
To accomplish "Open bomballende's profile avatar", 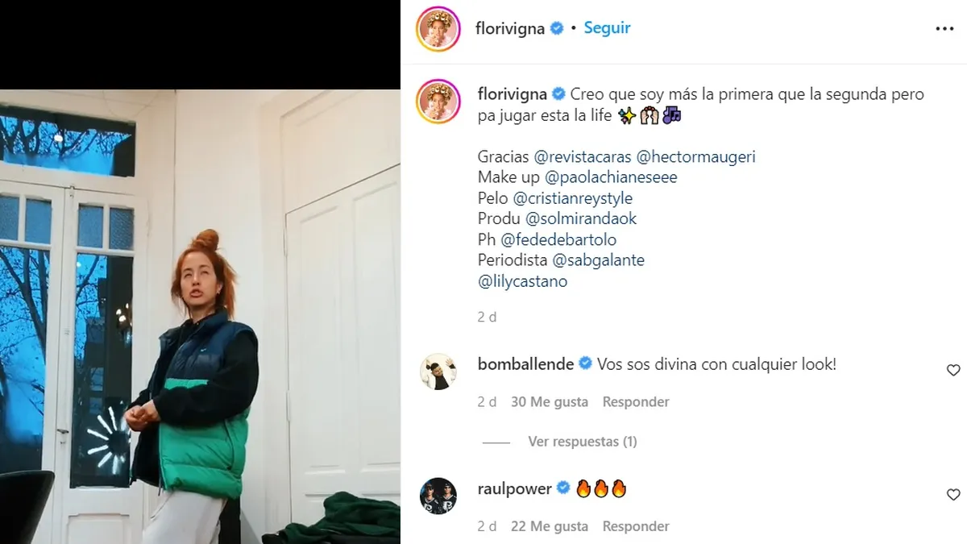I will (439, 372).
